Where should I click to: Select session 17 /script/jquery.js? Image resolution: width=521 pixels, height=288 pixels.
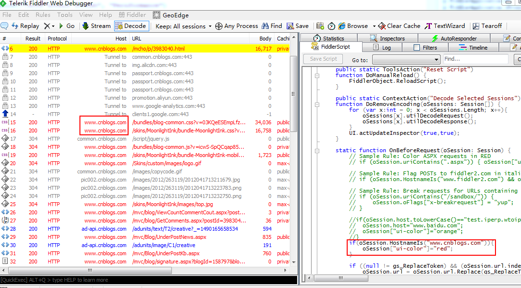coord(145,139)
